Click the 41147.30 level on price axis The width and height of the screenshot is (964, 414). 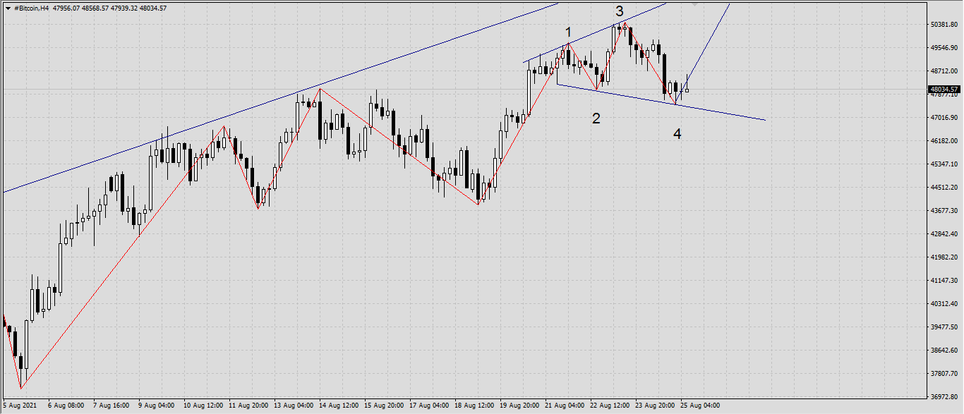point(943,281)
